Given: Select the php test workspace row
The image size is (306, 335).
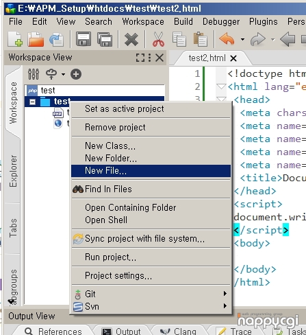Looking at the screenshot, I should [x=94, y=90].
